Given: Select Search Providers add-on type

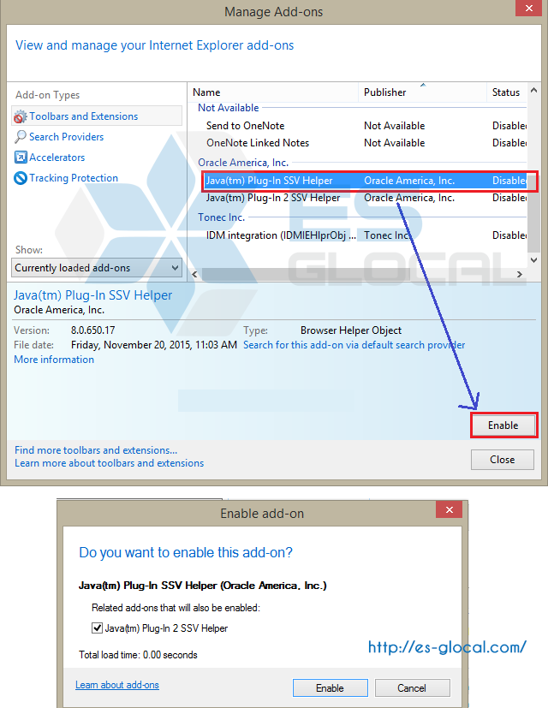Looking at the screenshot, I should pos(67,137).
